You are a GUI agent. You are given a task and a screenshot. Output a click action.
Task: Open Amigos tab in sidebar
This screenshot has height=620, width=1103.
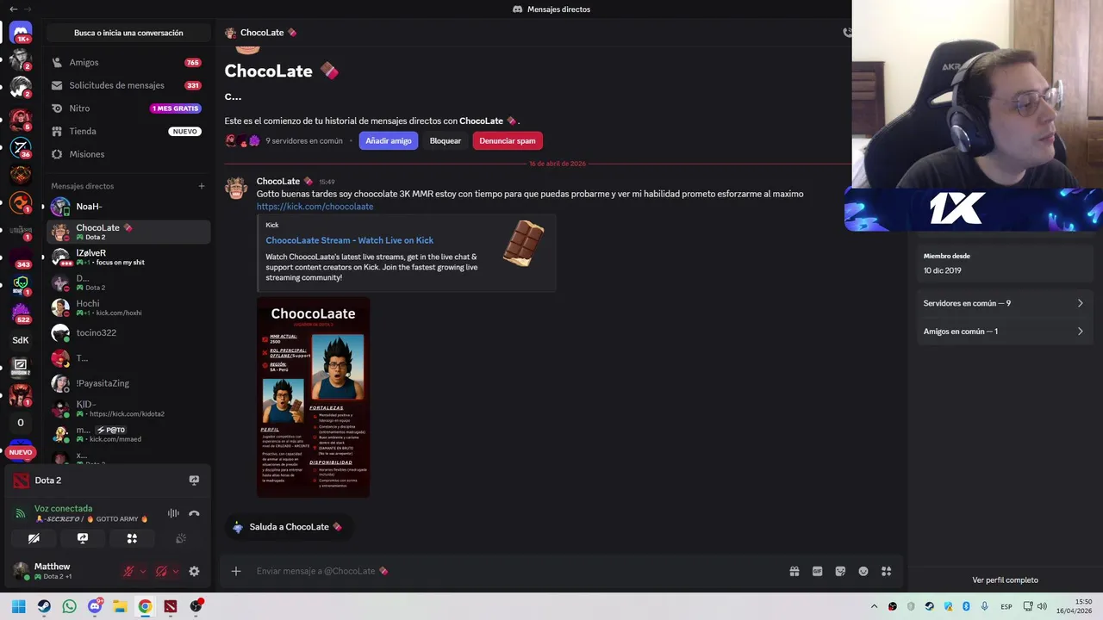coord(128,63)
